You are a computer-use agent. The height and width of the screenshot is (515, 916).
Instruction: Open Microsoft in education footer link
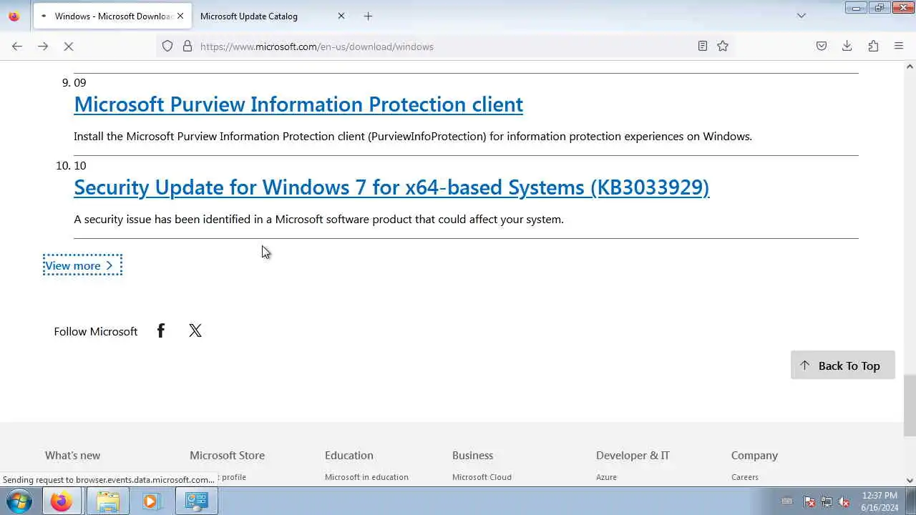[366, 477]
